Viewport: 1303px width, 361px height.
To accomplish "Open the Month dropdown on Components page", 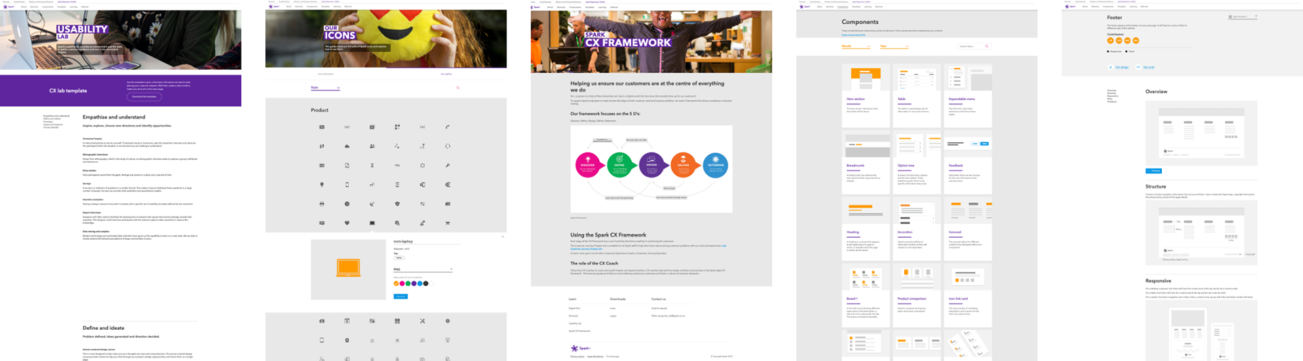I will click(856, 46).
